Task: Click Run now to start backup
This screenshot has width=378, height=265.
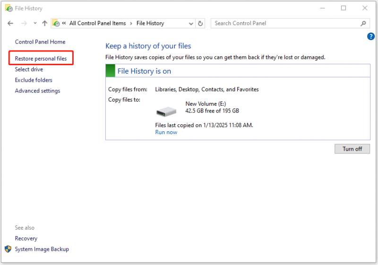Action: [166, 132]
